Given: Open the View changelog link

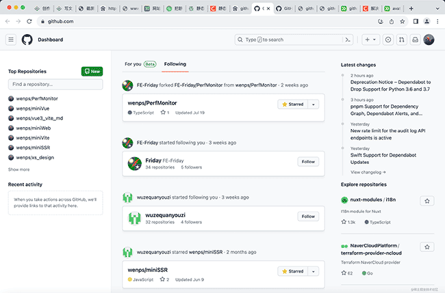Looking at the screenshot, I should (368, 172).
